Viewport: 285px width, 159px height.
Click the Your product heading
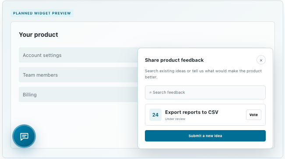point(39,35)
